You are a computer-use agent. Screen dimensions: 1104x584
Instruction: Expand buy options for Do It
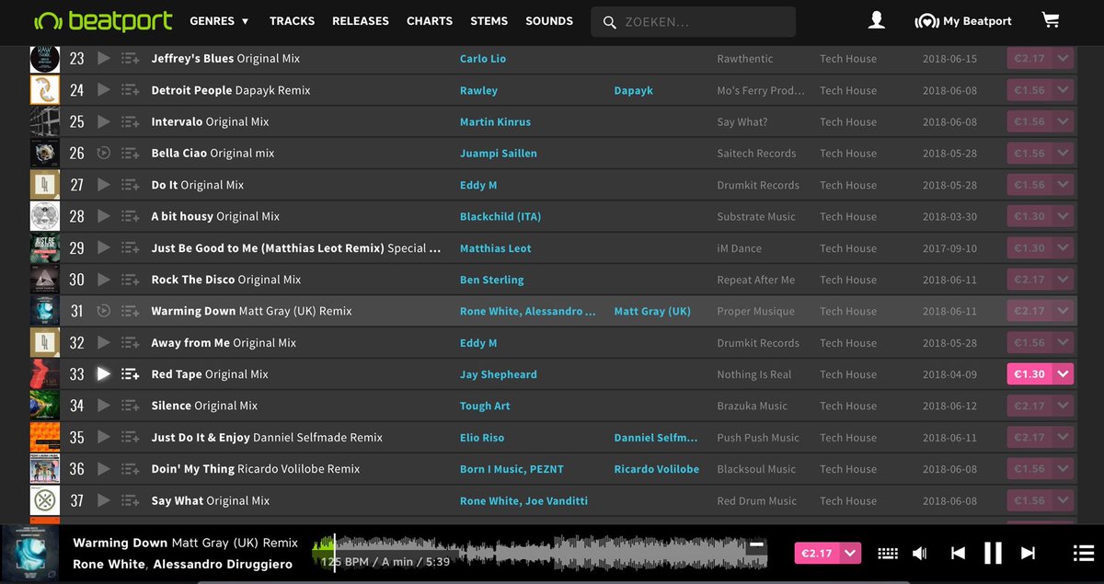coord(1064,185)
